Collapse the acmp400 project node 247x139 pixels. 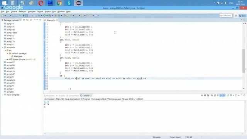(x=3, y=47)
